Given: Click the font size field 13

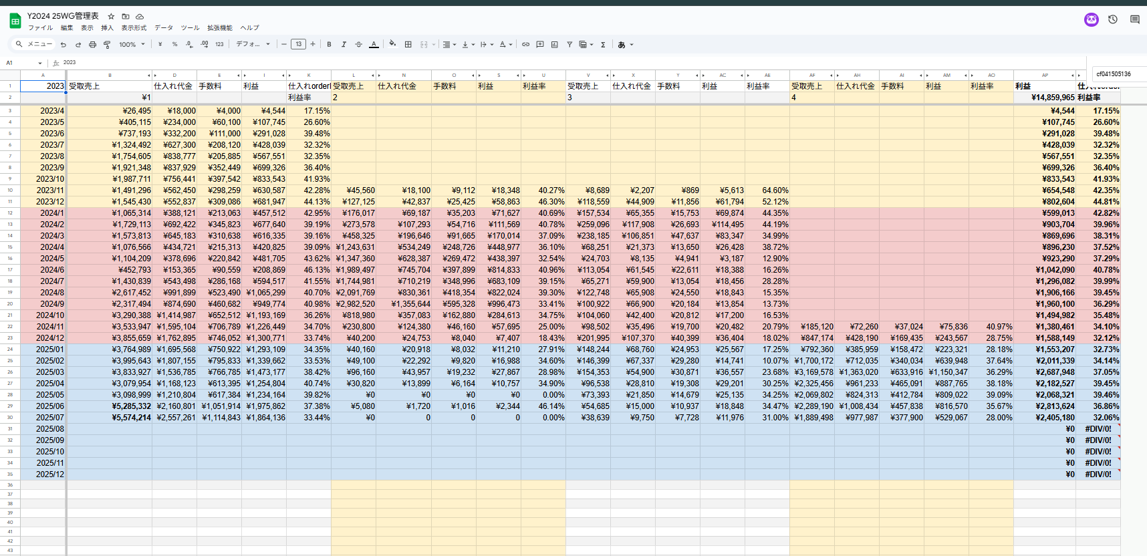Looking at the screenshot, I should pyautogui.click(x=298, y=45).
